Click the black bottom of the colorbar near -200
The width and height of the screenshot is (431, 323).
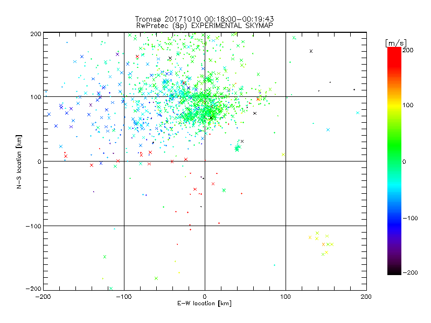point(394,272)
